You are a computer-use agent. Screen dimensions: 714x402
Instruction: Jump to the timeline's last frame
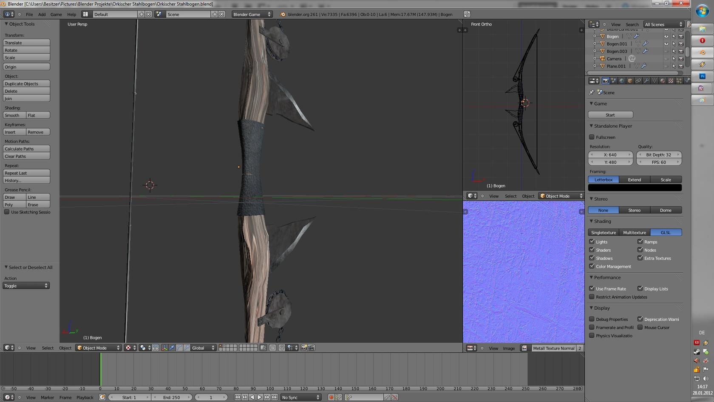click(275, 397)
